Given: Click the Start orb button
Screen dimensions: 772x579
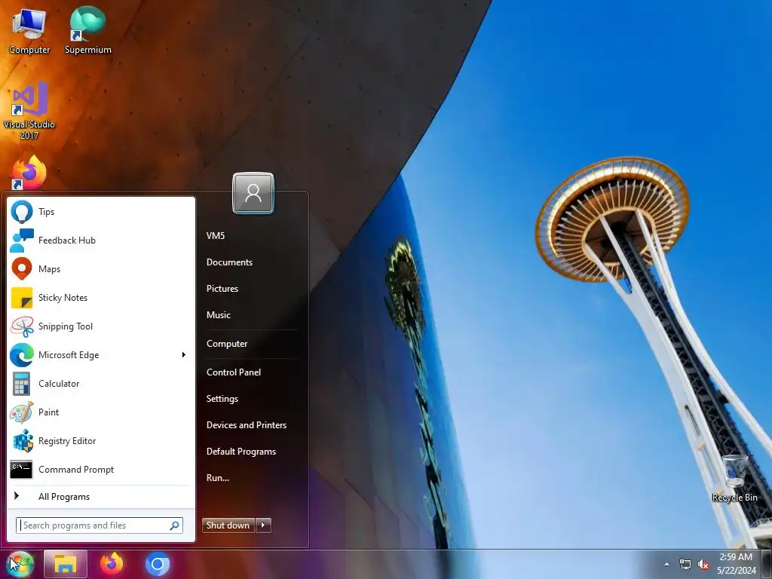Looking at the screenshot, I should click(x=20, y=564).
